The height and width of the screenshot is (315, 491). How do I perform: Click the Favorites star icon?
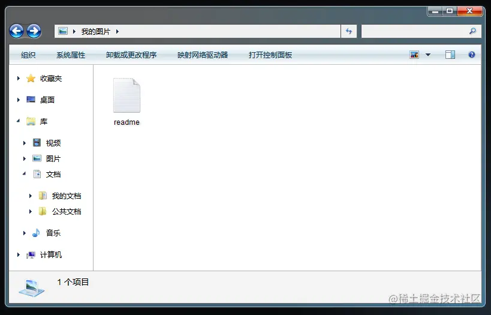31,78
